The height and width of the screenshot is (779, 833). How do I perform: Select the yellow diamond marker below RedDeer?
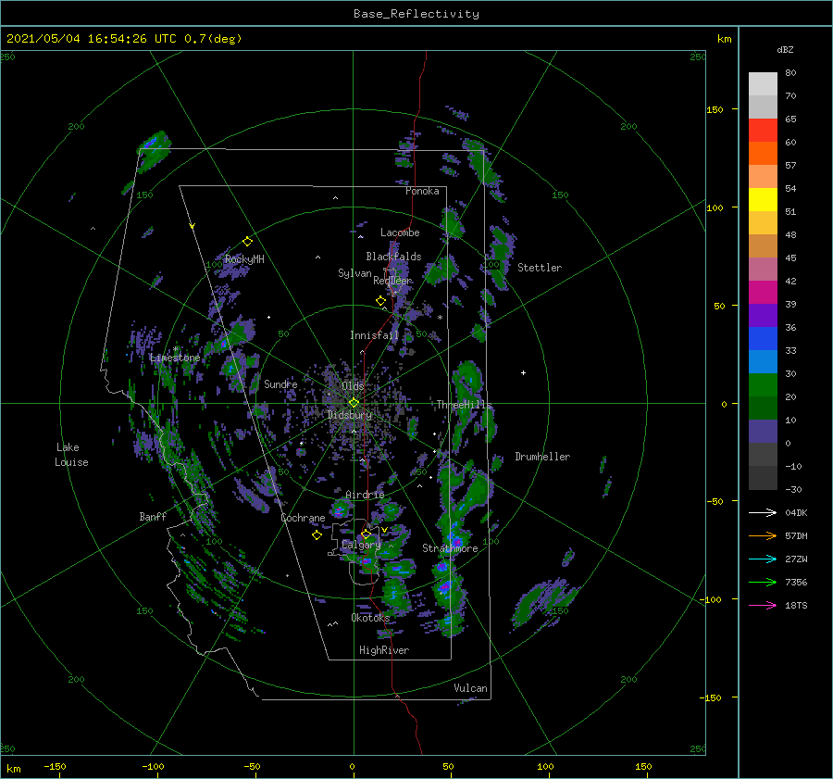pyautogui.click(x=380, y=301)
